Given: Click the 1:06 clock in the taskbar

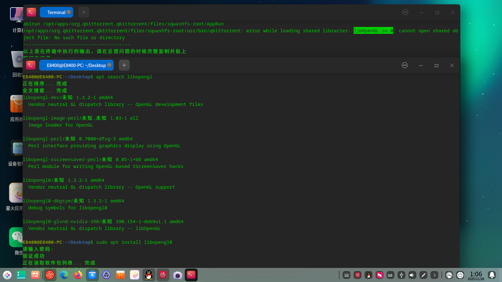Looking at the screenshot, I should (x=476, y=275).
